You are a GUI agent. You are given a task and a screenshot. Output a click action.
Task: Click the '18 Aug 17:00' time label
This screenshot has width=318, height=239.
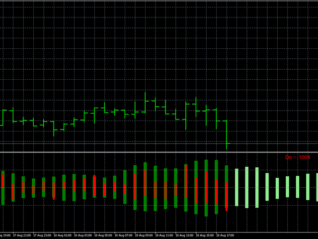(225, 236)
